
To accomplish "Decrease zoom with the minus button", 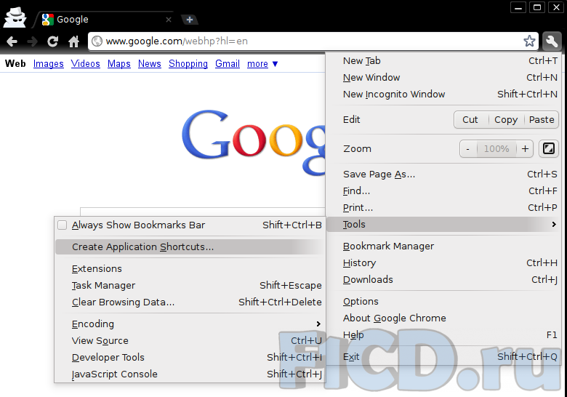I will click(x=468, y=148).
